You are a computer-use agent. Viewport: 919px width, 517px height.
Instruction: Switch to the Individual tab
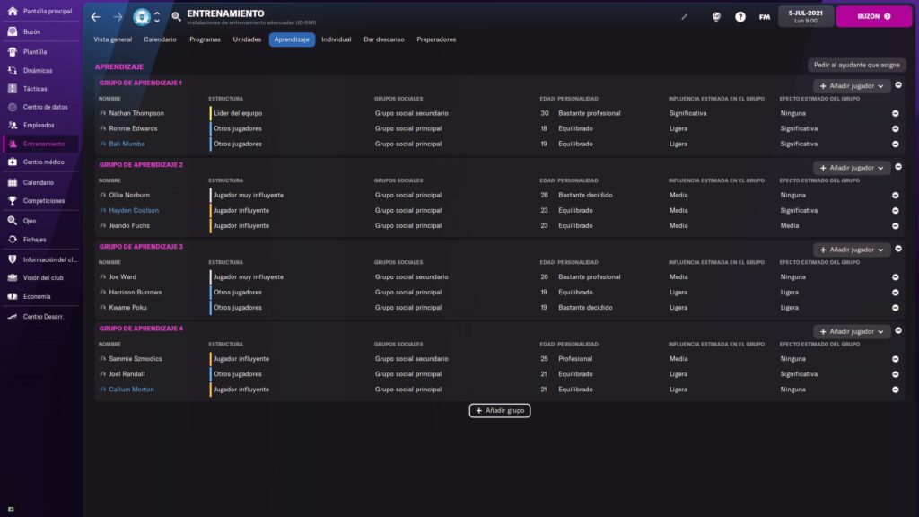[x=337, y=39]
